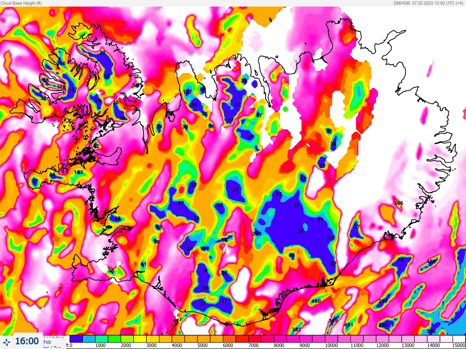Click the 116 value in the Westfjords

pos(61,63)
